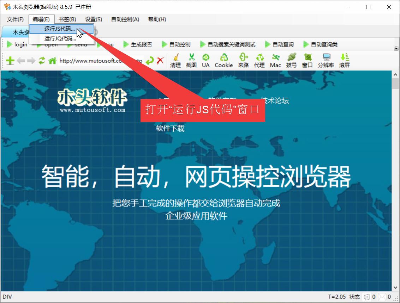
Task: Click the home icon in navigation bar
Action: click(52, 60)
